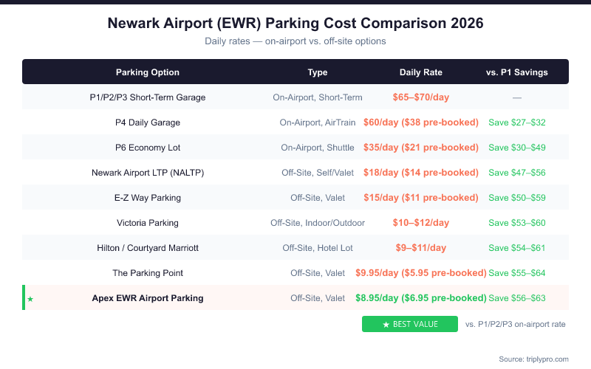Click P6 Economy Lot option
This screenshot has width=591, height=369.
148,148
